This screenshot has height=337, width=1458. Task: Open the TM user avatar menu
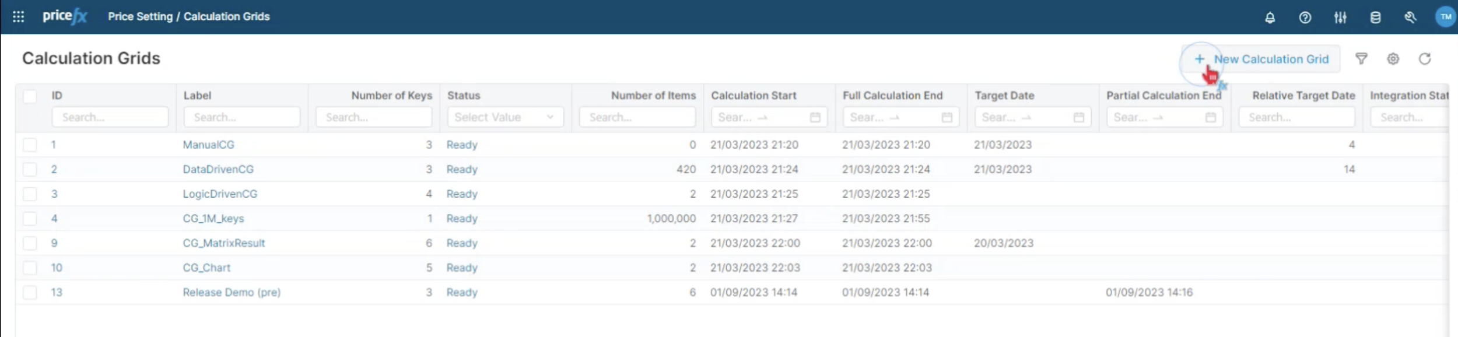[1445, 17]
